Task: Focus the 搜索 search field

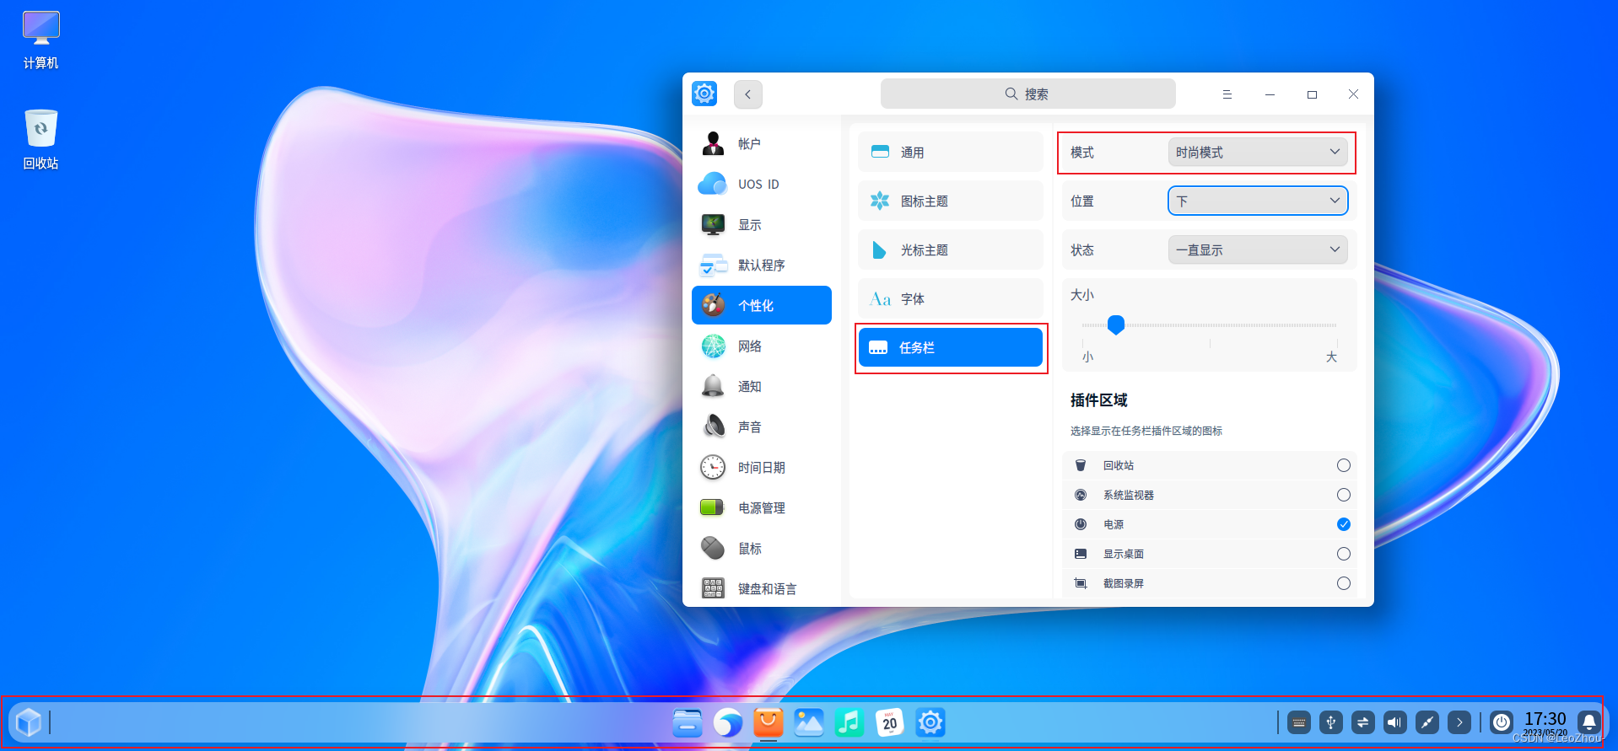Action: (1027, 94)
